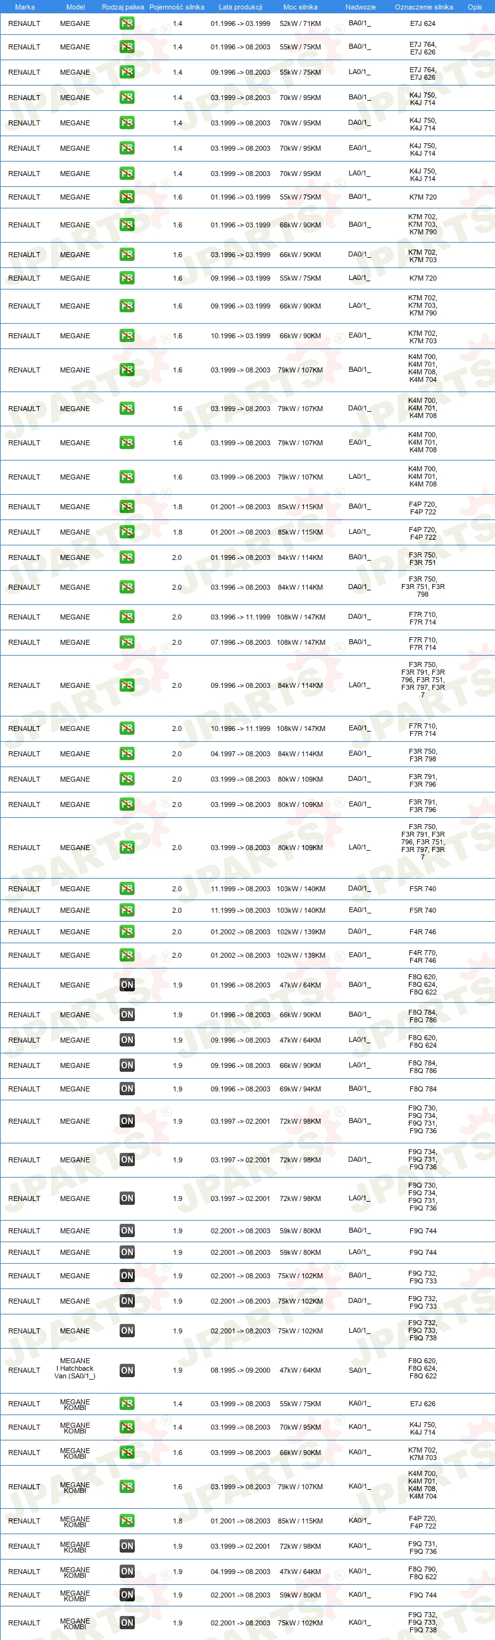The width and height of the screenshot is (495, 1640).
Task: Click the '04.1999 -> 08.2003' production years cell
Action: point(241,1571)
